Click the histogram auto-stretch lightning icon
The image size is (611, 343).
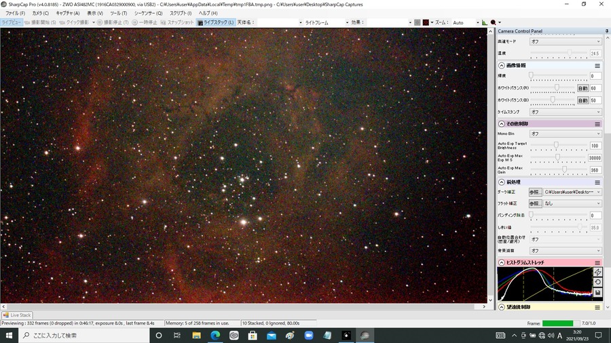pyautogui.click(x=597, y=272)
